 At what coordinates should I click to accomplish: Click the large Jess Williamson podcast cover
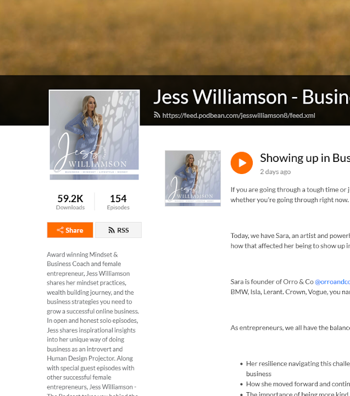click(95, 135)
